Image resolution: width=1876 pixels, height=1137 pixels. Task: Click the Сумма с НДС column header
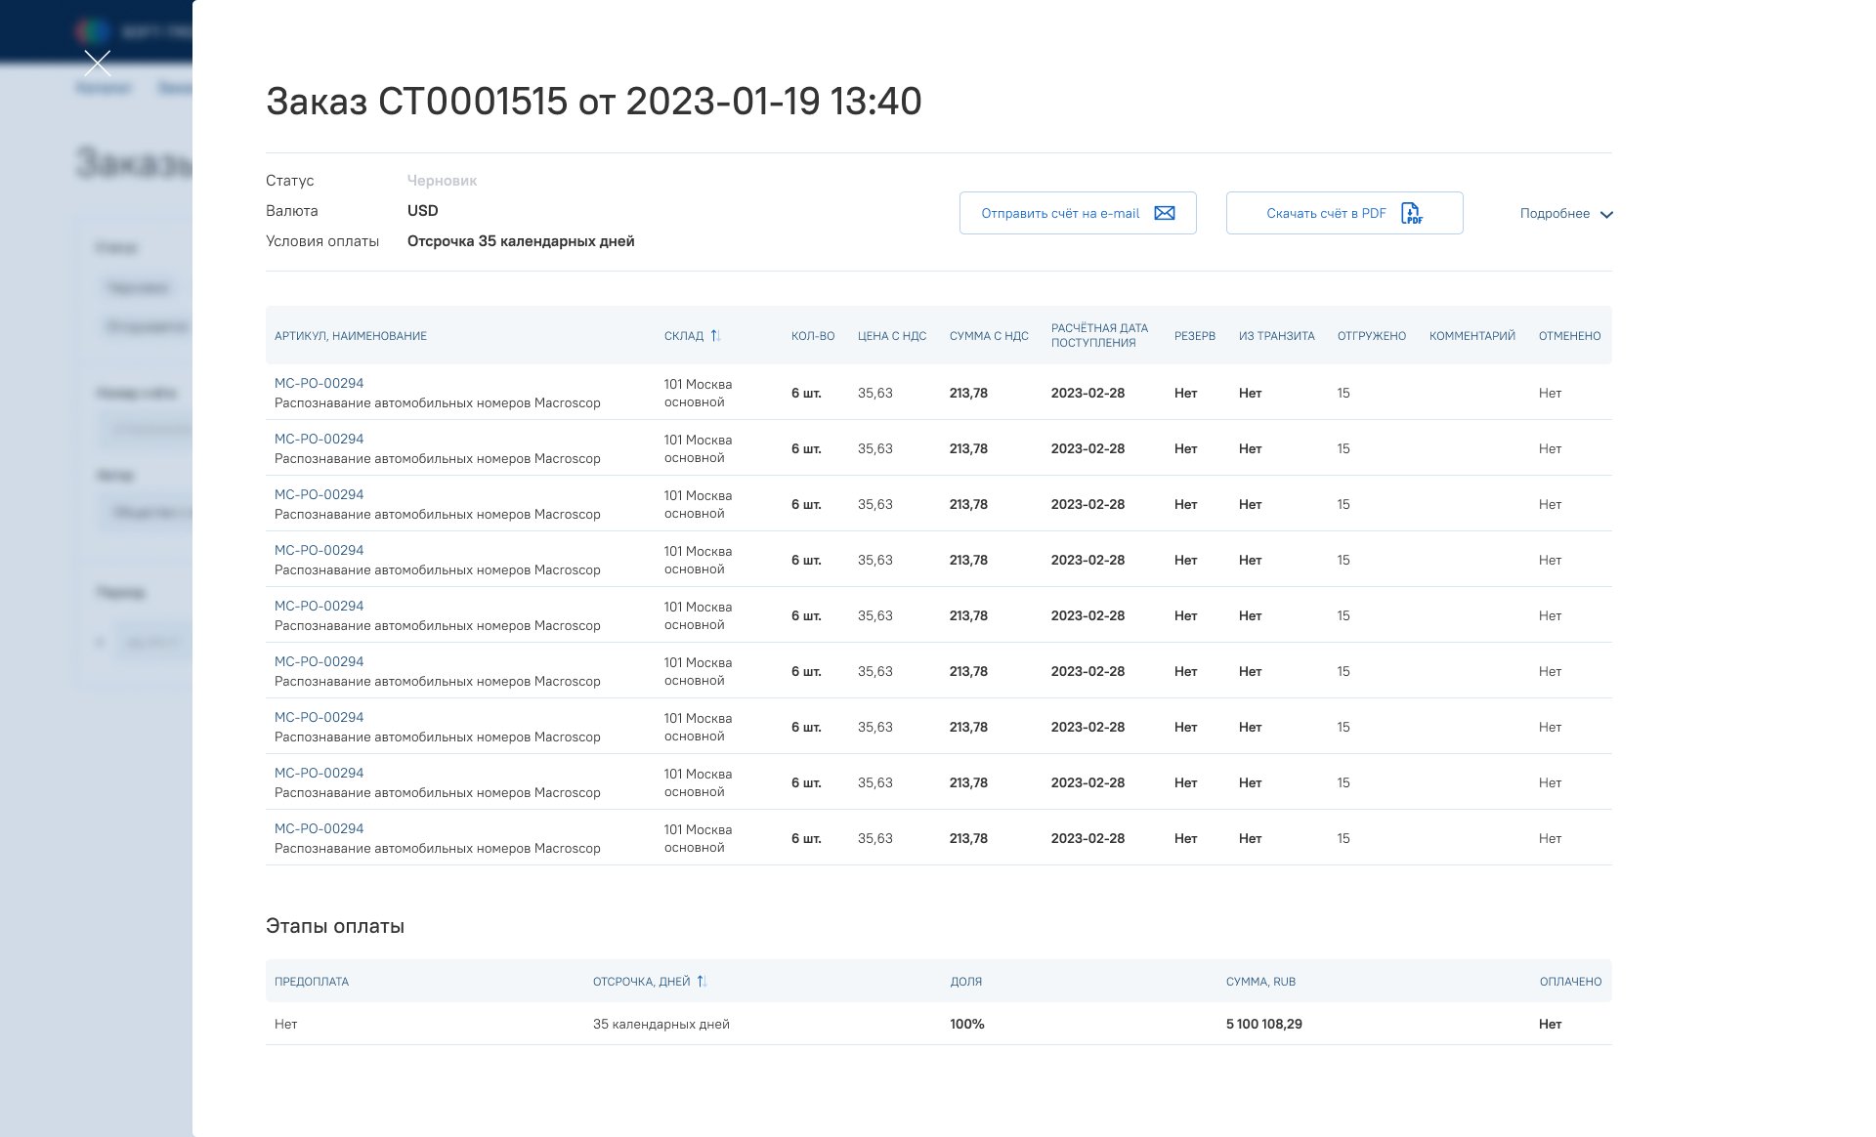989,336
